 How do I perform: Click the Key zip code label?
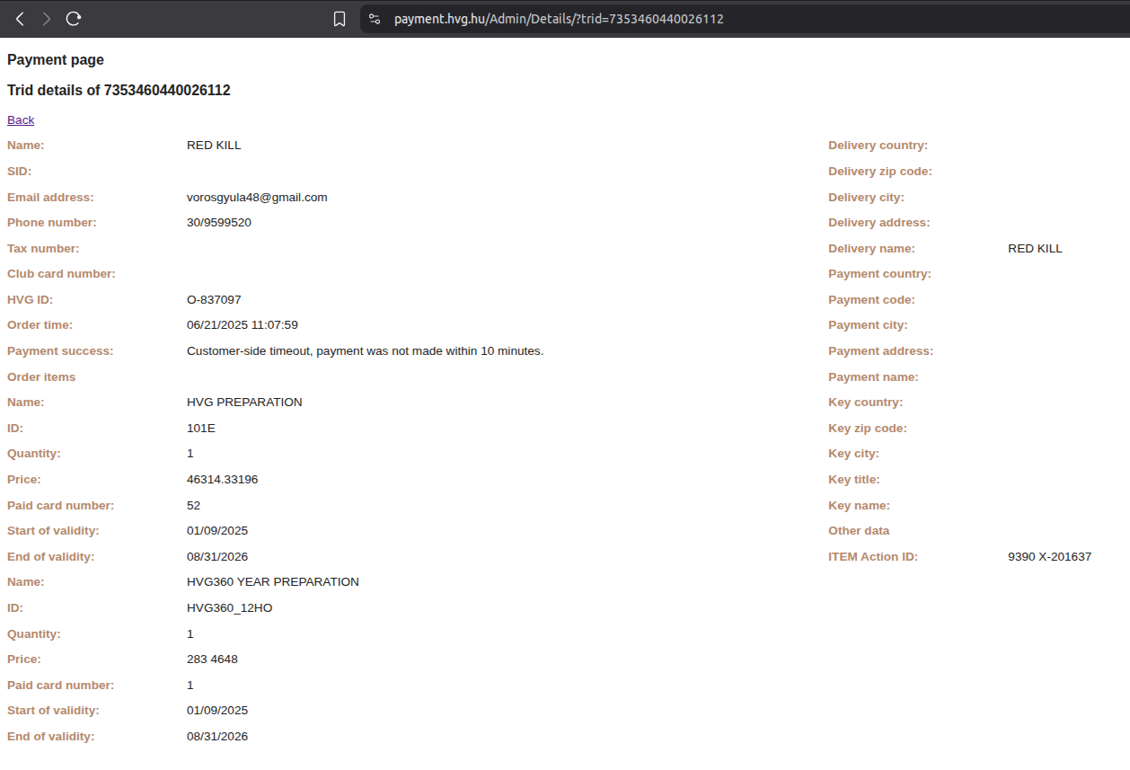(868, 429)
